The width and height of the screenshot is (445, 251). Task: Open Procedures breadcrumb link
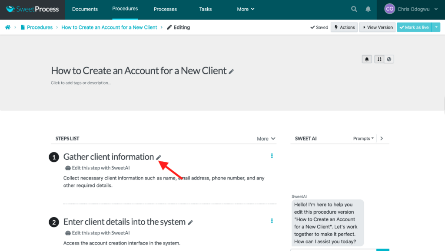pos(40,27)
